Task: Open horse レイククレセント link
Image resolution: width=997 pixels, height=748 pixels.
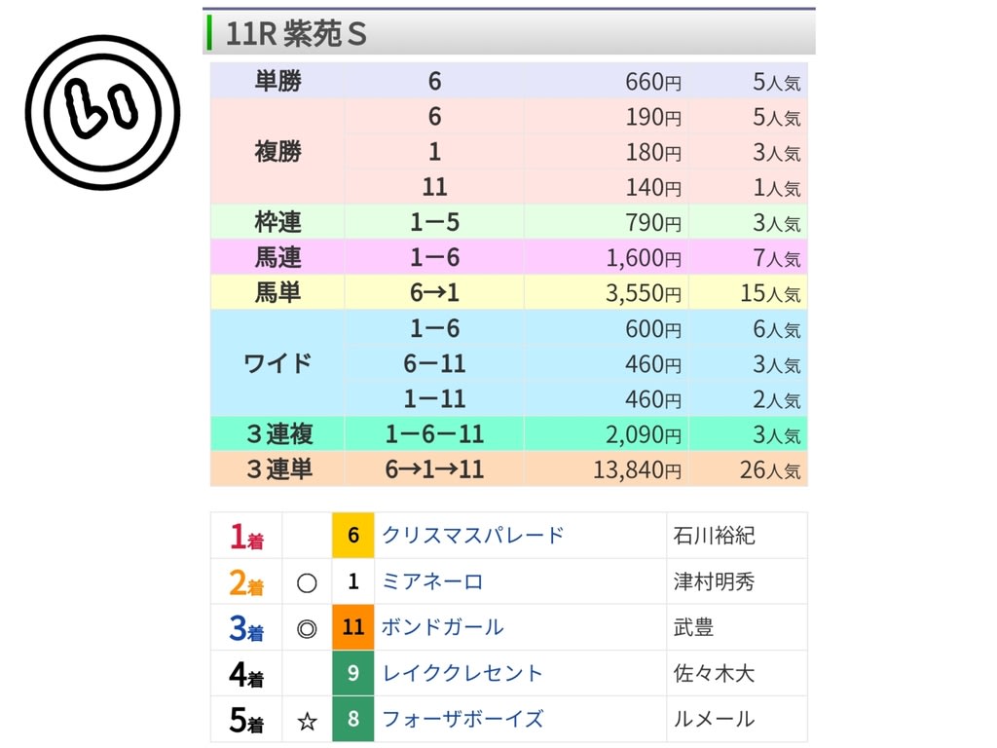Action: click(462, 673)
